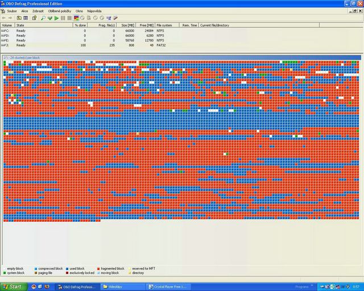The height and width of the screenshot is (291, 364).
Task: Switch to the O&O Defrag taskbar button
Action: [77, 287]
